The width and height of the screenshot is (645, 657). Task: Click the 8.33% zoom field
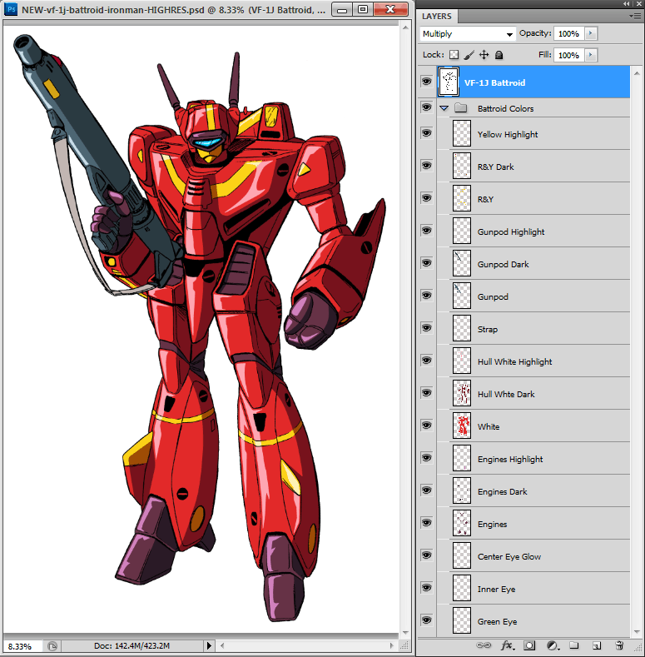[x=21, y=646]
